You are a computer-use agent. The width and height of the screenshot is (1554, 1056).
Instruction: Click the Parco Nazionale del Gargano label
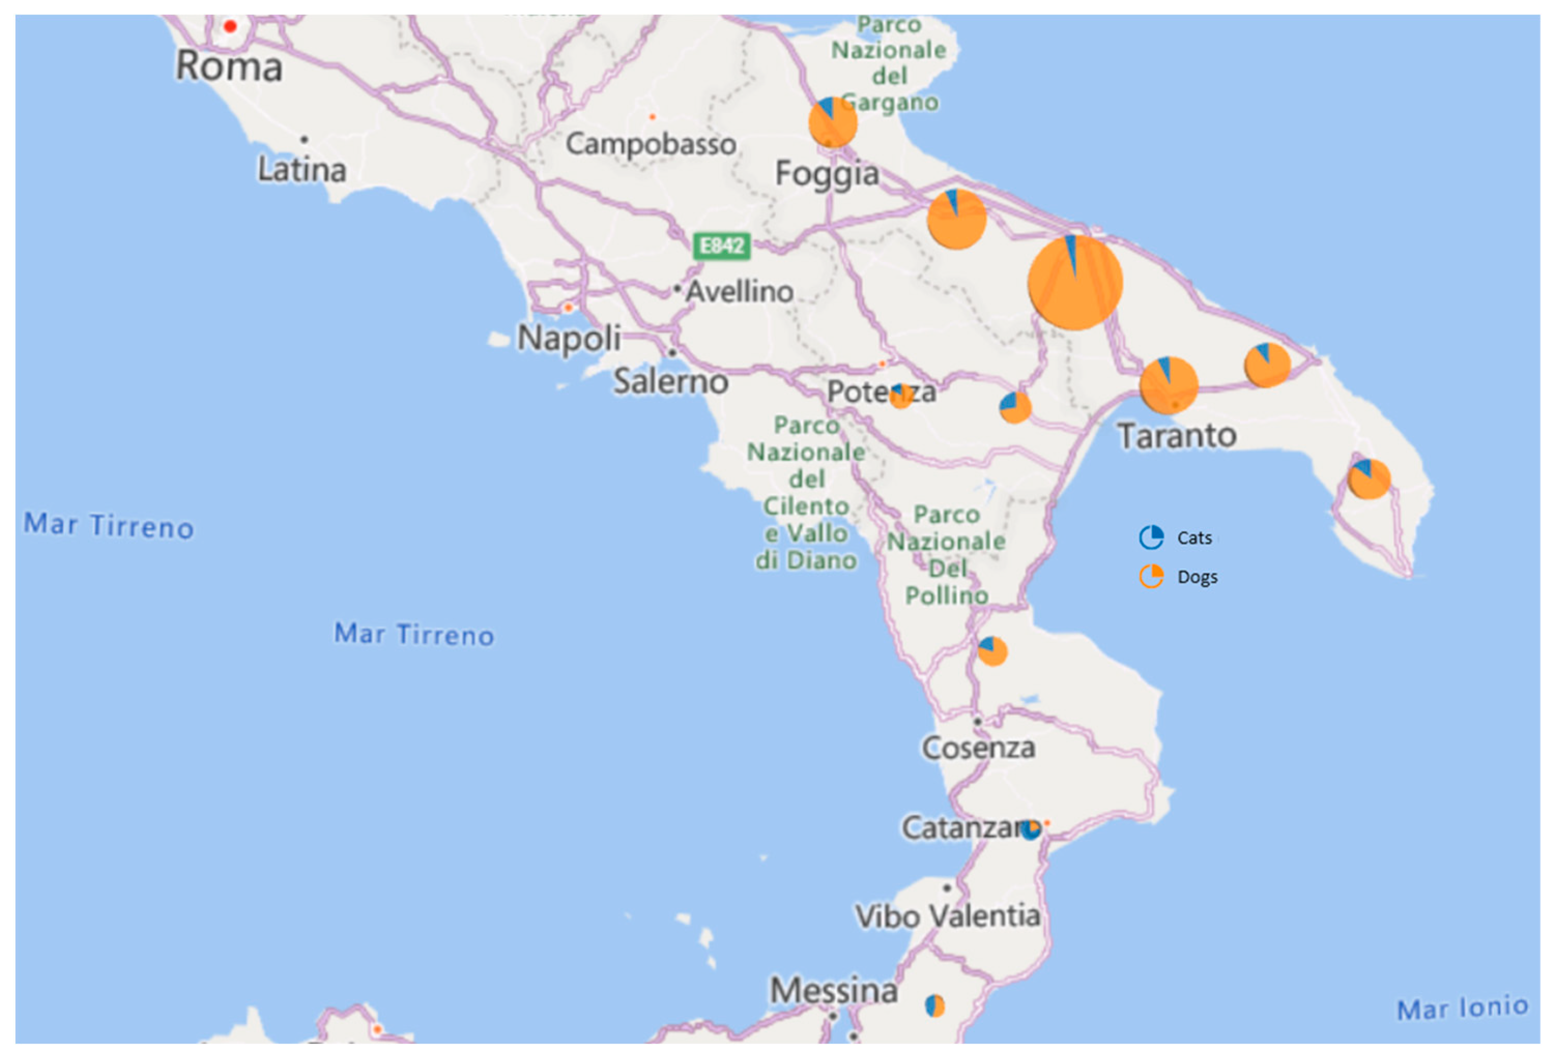point(888,63)
